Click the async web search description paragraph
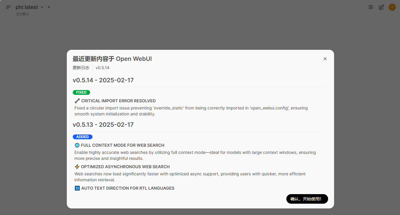The image size is (400, 215). click(190, 177)
